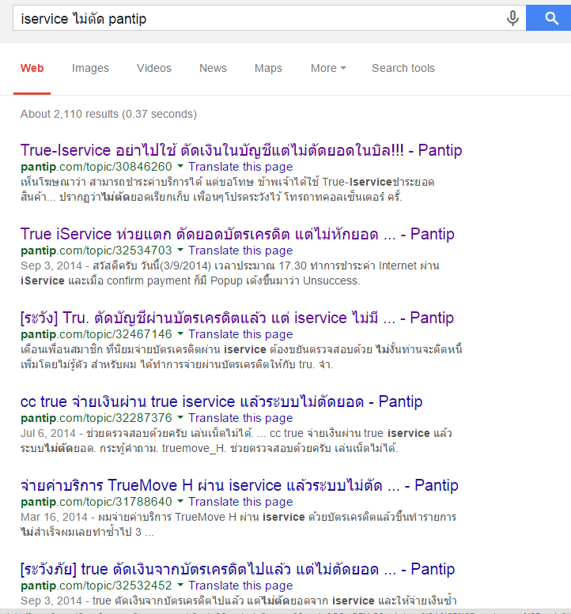This screenshot has width=571, height=614.
Task: Click the pantip.com/topic/32532452 URL text
Action: click(96, 586)
